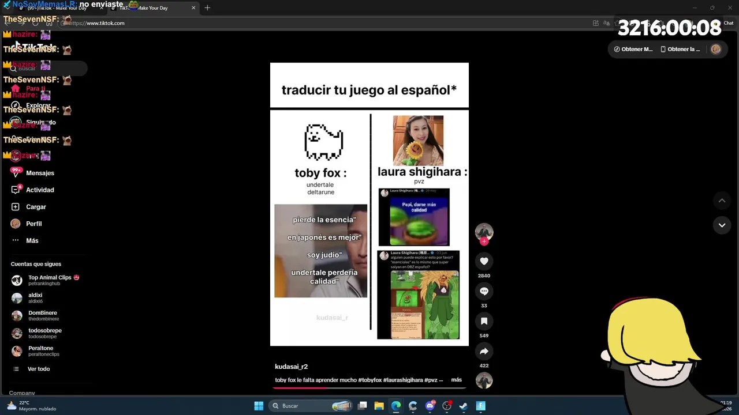Open Task View on the taskbar

(363, 406)
